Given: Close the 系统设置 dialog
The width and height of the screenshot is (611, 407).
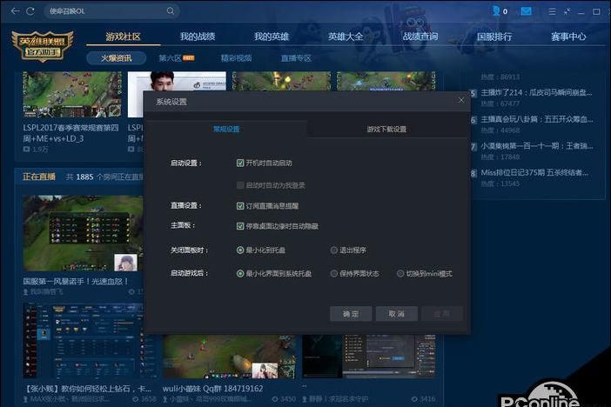Looking at the screenshot, I should [x=461, y=101].
